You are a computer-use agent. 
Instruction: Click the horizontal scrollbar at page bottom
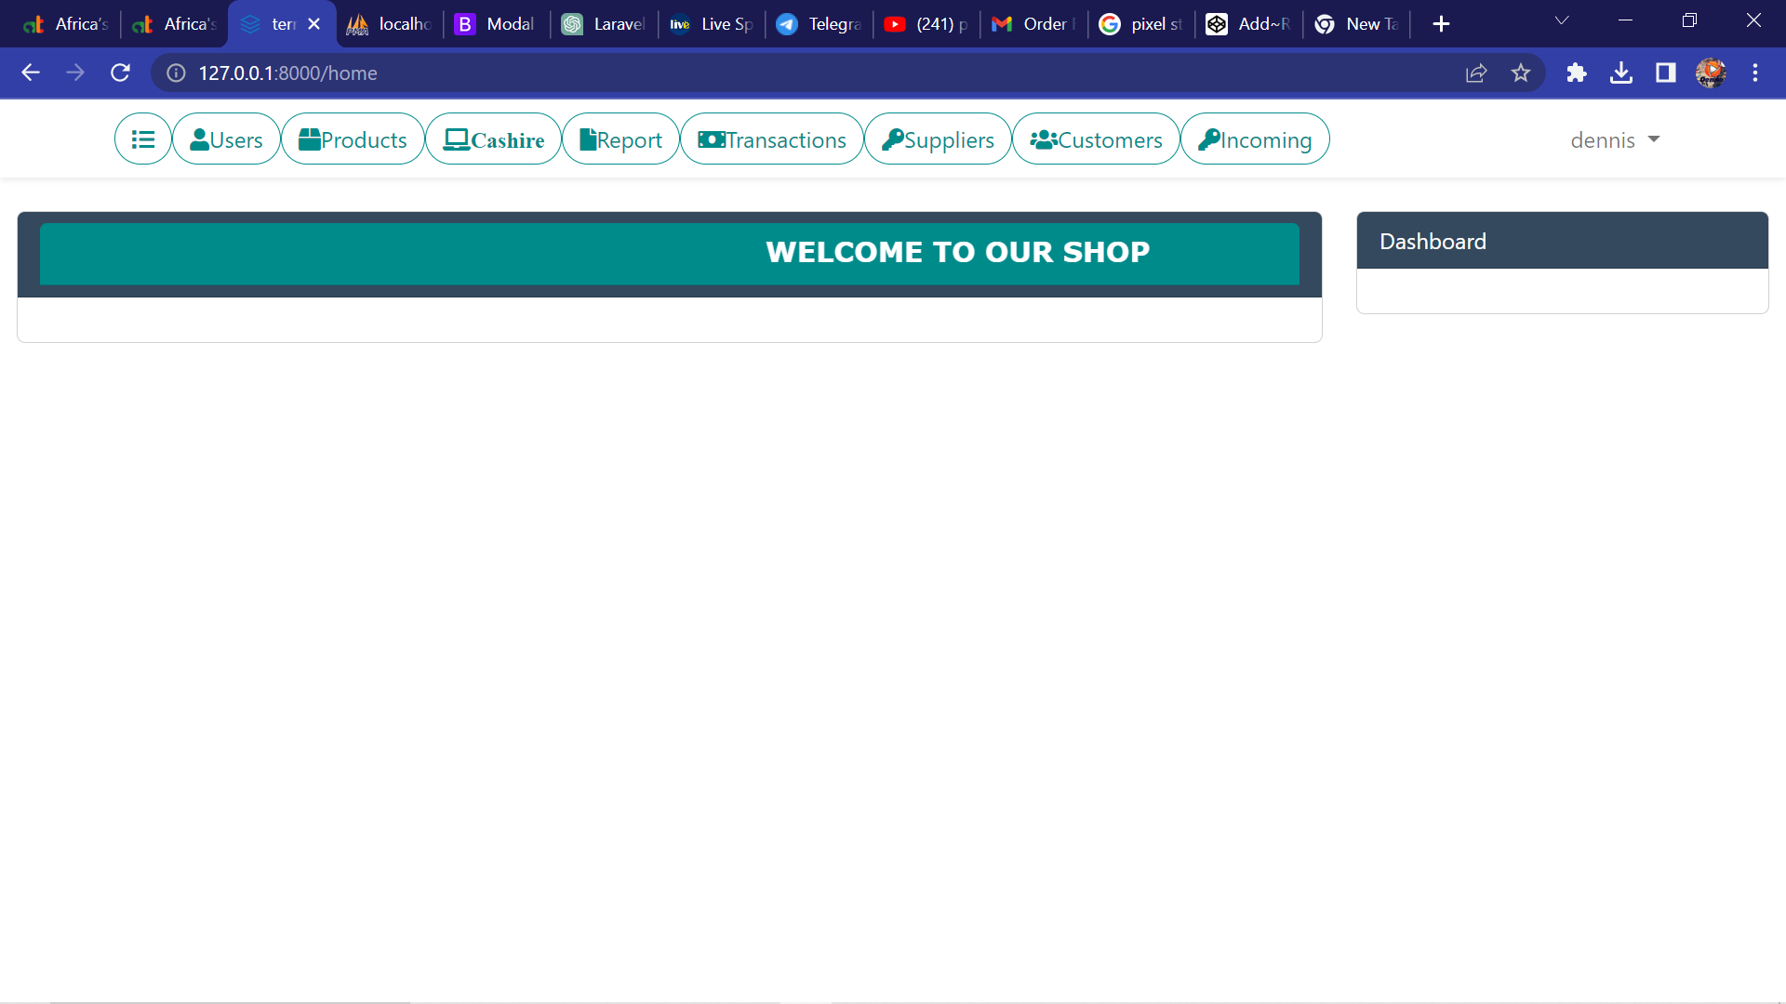[x=230, y=1001]
